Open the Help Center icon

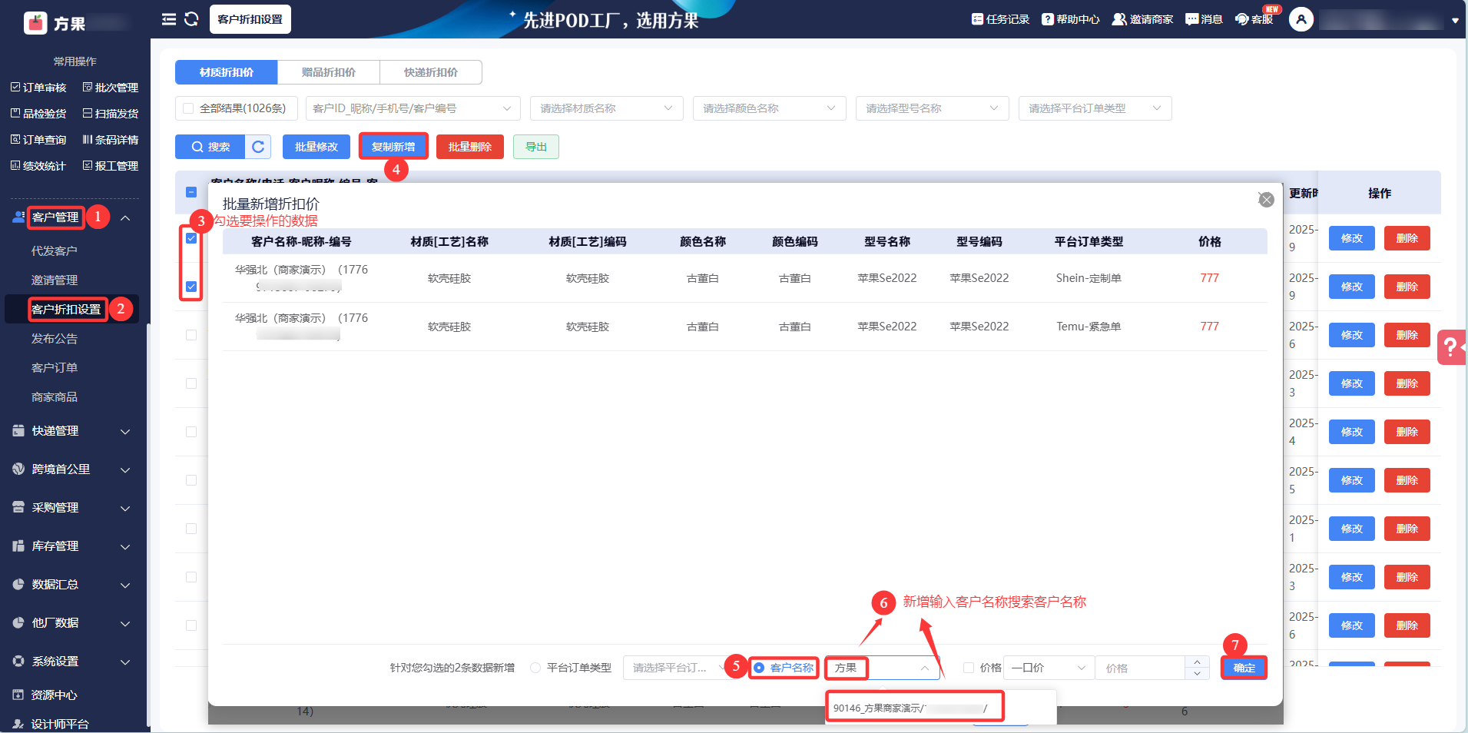click(1048, 19)
